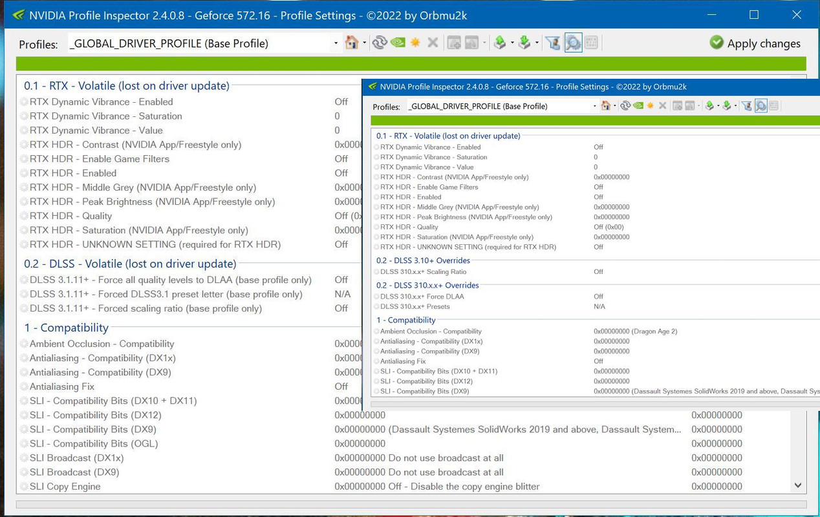Click the green import icon in small window
This screenshot has width=820, height=517.
pyautogui.click(x=727, y=105)
